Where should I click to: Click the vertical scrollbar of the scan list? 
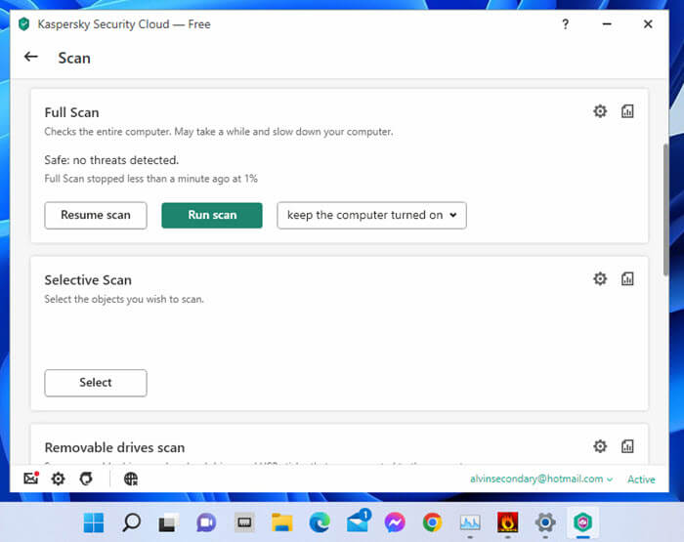pyautogui.click(x=665, y=209)
